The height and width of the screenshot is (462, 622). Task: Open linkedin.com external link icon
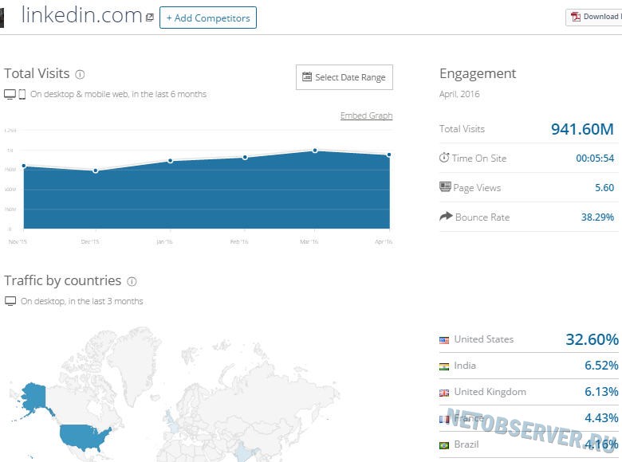click(150, 18)
